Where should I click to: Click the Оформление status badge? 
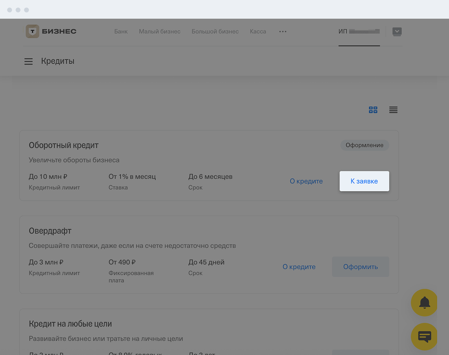[x=364, y=145]
